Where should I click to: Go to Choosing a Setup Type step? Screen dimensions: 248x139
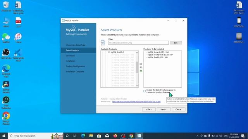click(x=76, y=45)
